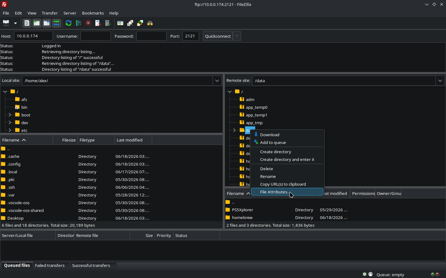
Task: Open the Remote site path dropdown
Action: point(440,81)
